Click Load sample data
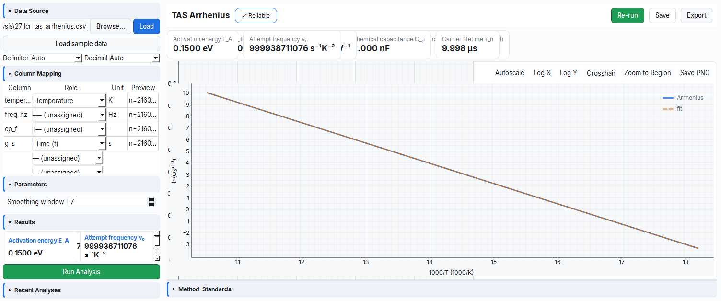 point(81,44)
